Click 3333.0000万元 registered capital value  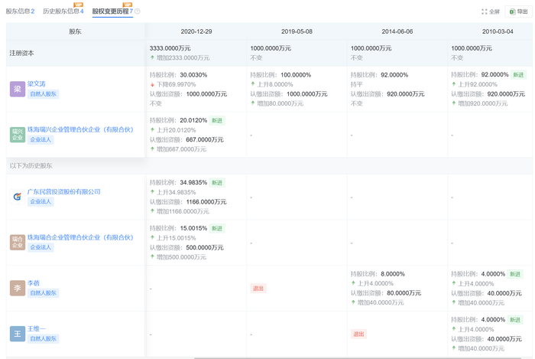click(x=170, y=48)
